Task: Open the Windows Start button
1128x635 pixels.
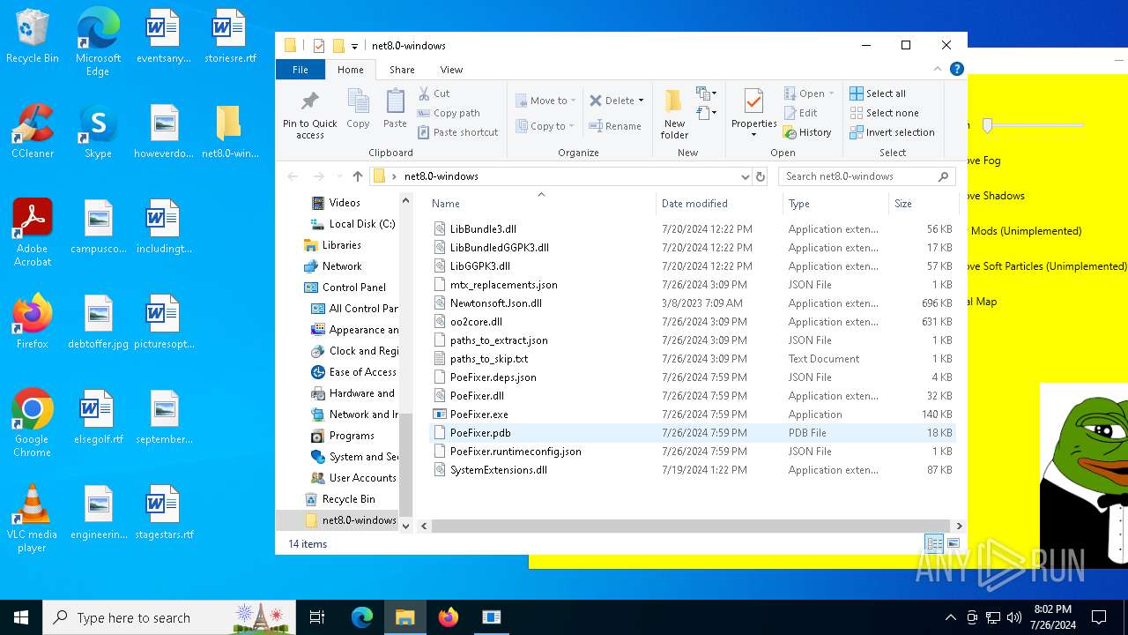Action: 21,617
